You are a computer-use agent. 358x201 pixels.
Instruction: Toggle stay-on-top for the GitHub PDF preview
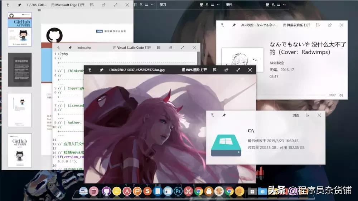pyautogui.click(x=8, y=5)
